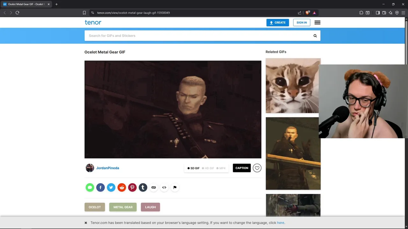Viewport: 408px width, 229px height.
Task: Reload the Tenor page
Action: 17,13
